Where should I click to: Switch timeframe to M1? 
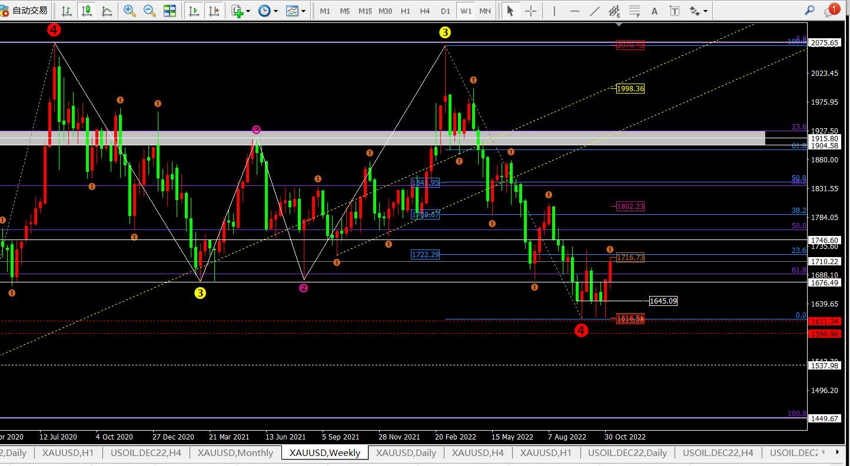tap(325, 11)
